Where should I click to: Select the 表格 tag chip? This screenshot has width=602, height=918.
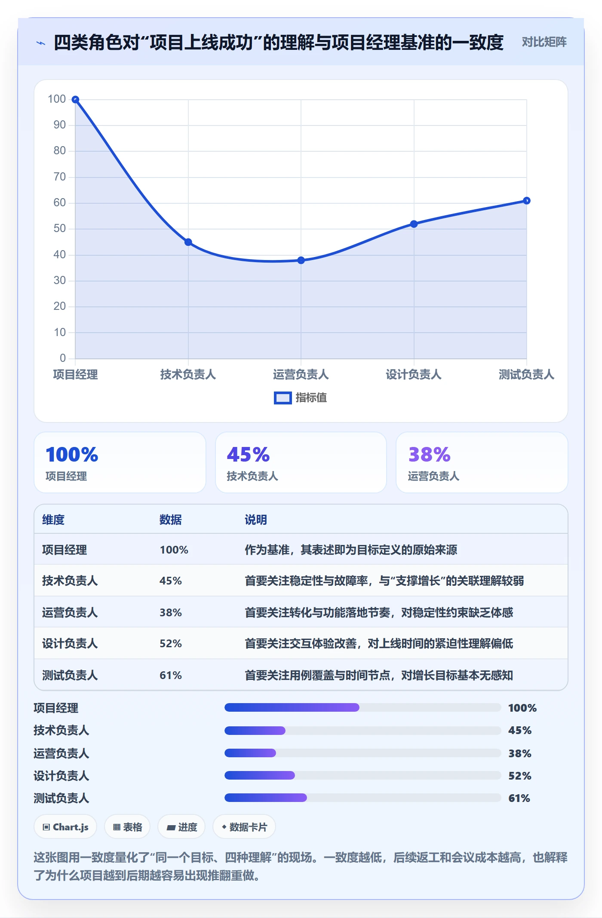pos(127,827)
